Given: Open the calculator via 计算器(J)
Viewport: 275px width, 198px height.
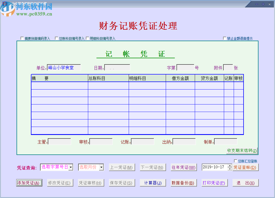Looking at the screenshot, I should click(153, 183).
